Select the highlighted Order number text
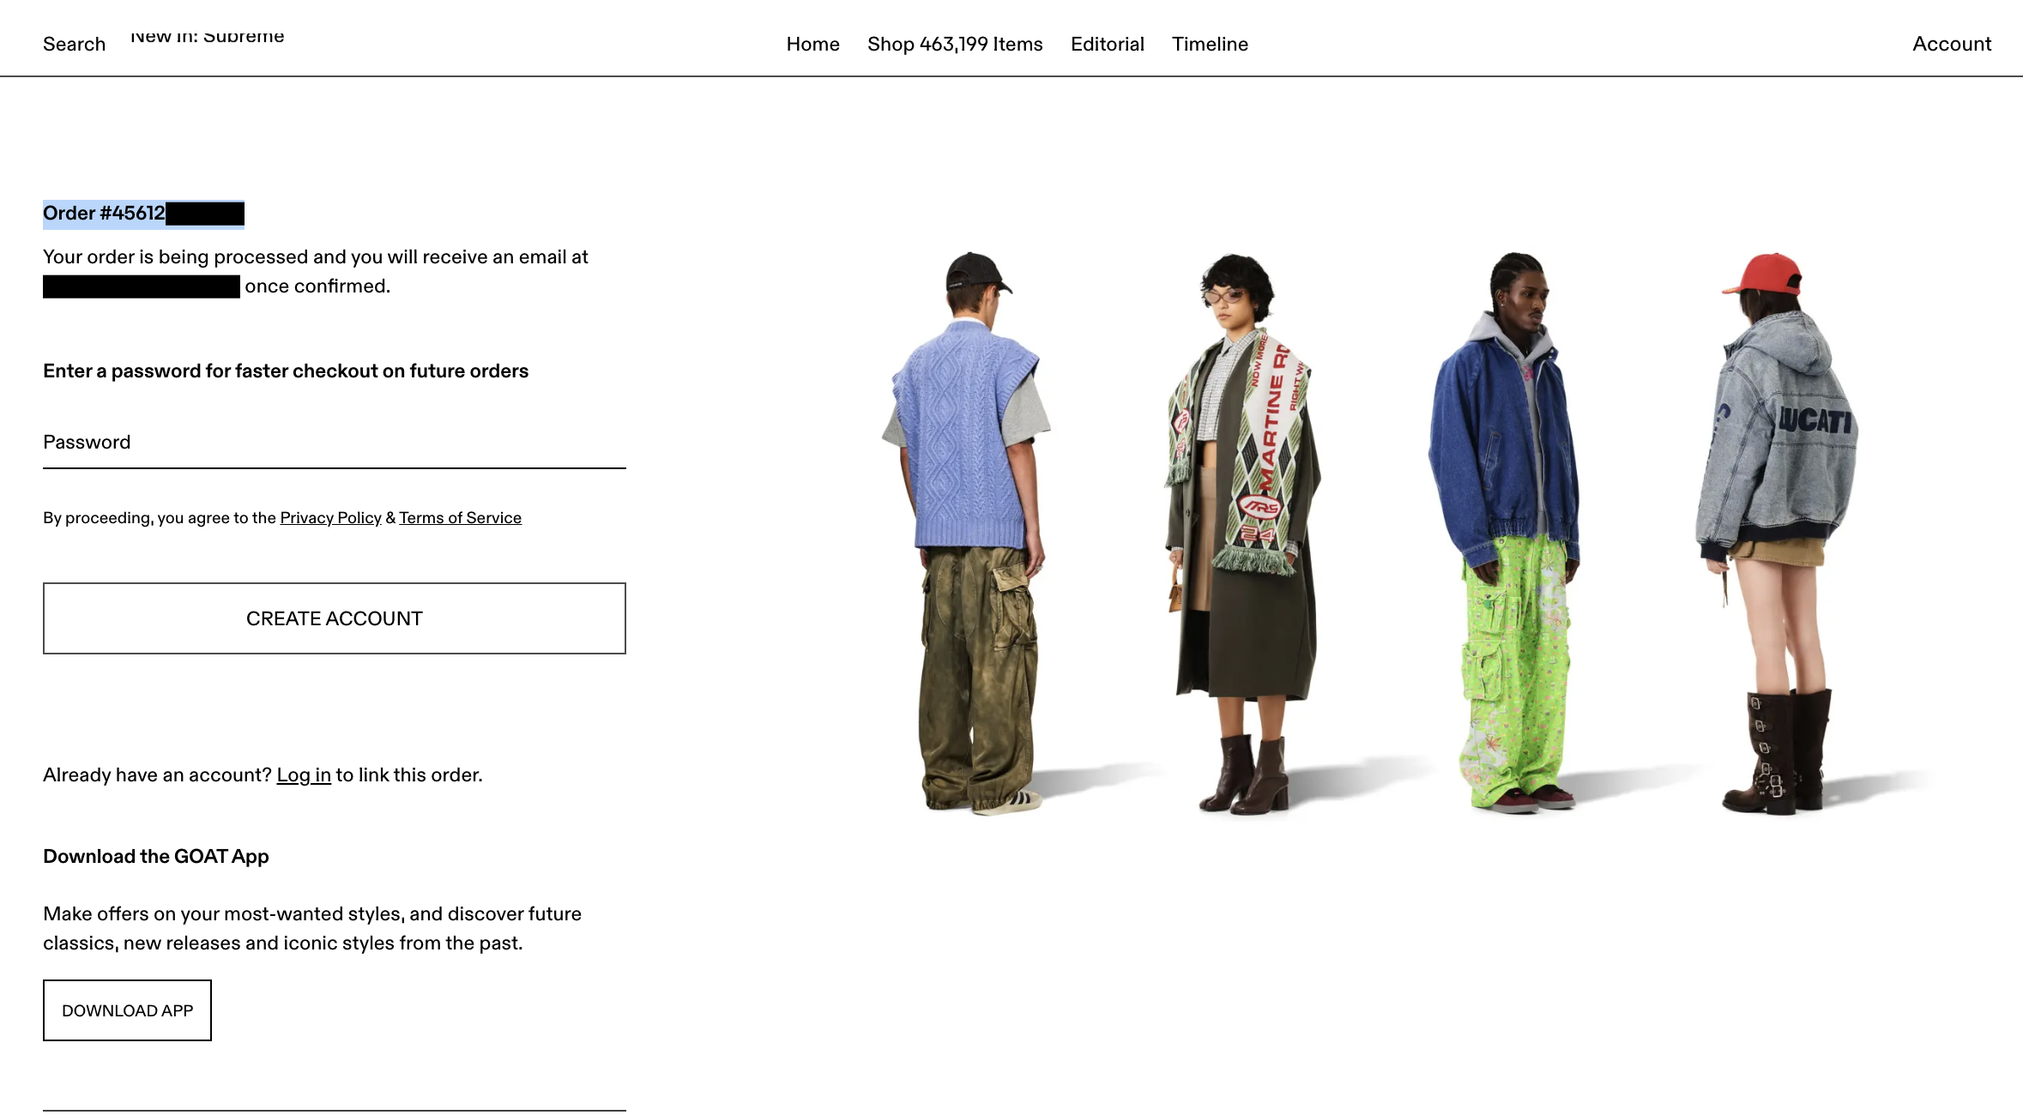 tap(143, 214)
